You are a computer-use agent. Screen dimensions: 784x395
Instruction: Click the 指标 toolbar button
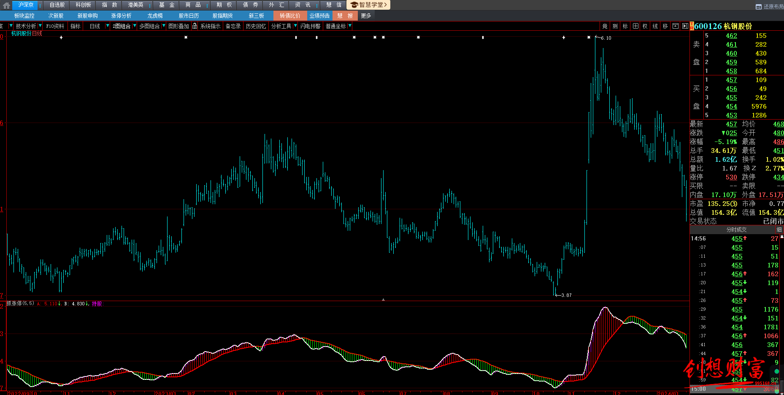75,26
